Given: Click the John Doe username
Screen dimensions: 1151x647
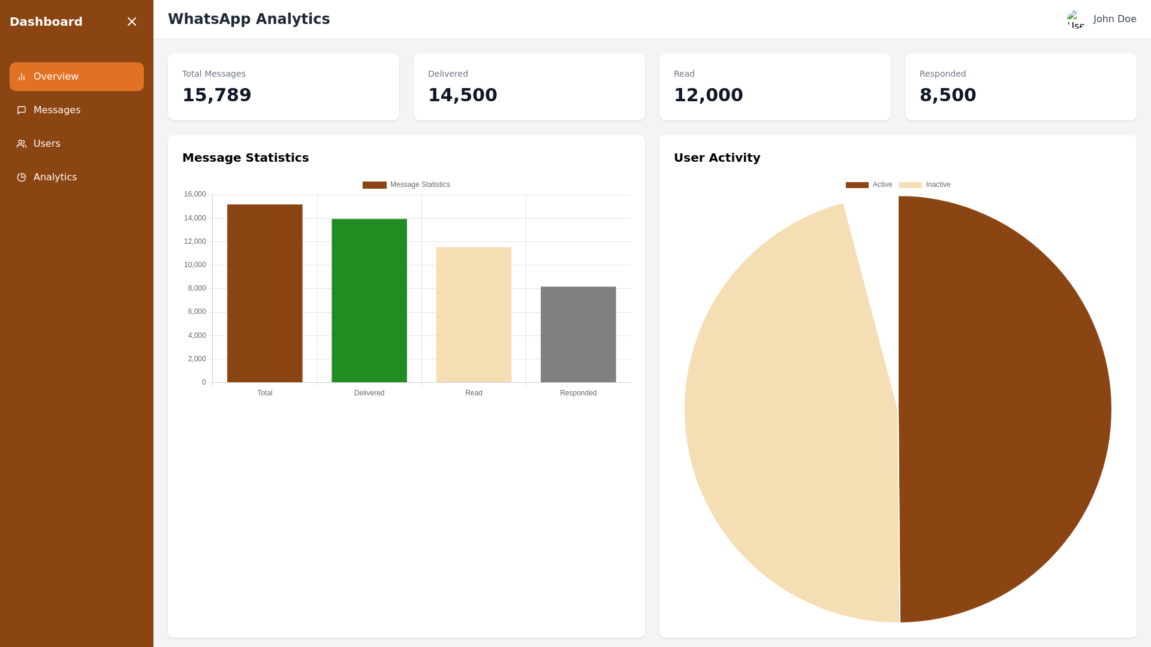Looking at the screenshot, I should (1114, 19).
